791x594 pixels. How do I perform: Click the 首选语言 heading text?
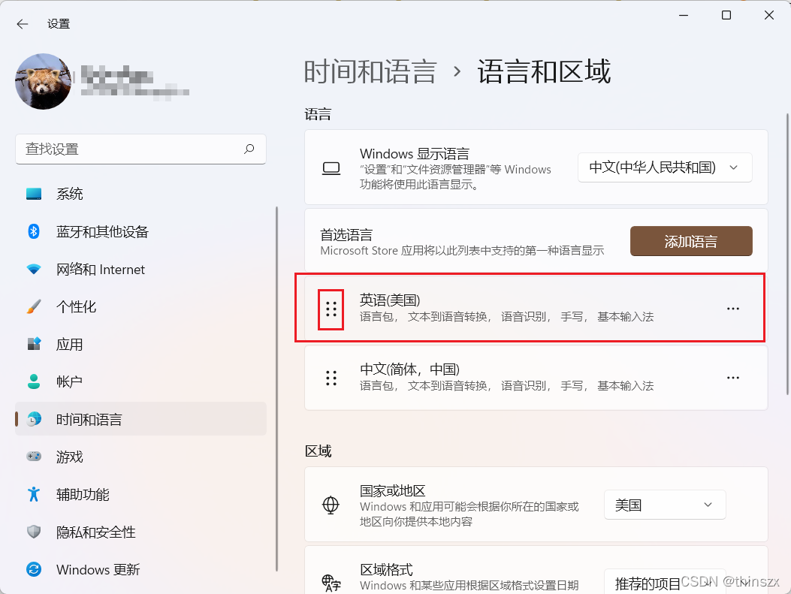[x=346, y=235]
